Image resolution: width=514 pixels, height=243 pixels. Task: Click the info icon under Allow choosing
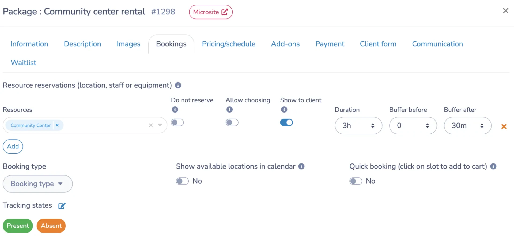229,109
